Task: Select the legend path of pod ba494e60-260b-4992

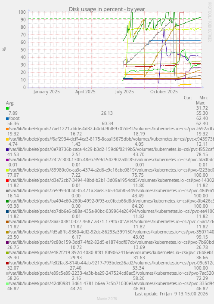Action: click(x=112, y=201)
